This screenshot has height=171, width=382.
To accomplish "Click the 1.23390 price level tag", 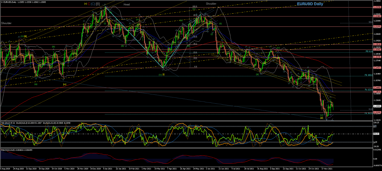I will coord(377,7).
